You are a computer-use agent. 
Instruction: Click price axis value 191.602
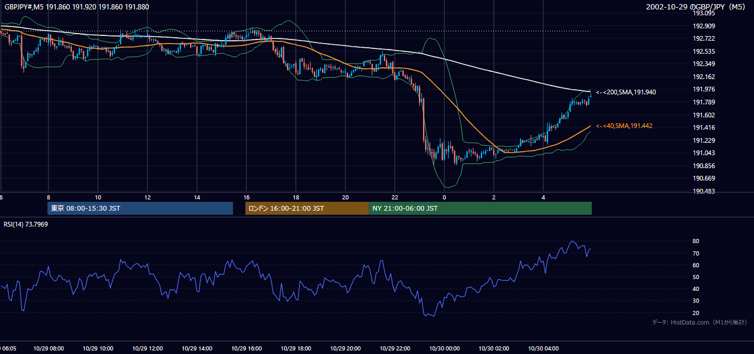click(x=703, y=115)
